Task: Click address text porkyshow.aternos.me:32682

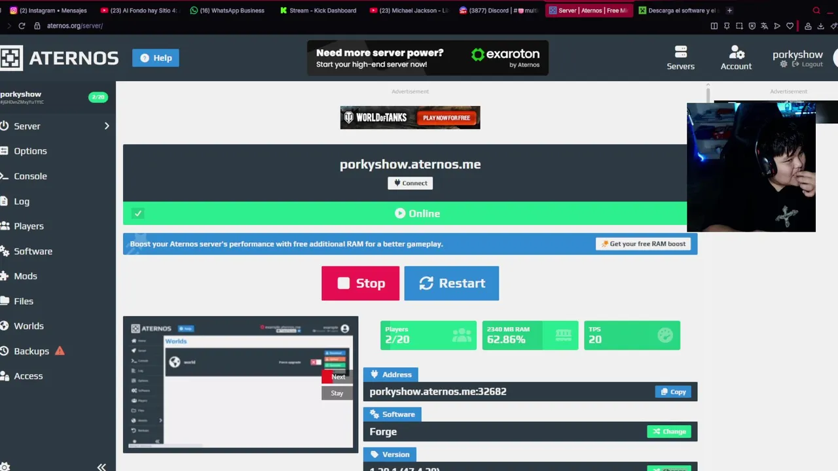Action: (x=438, y=392)
